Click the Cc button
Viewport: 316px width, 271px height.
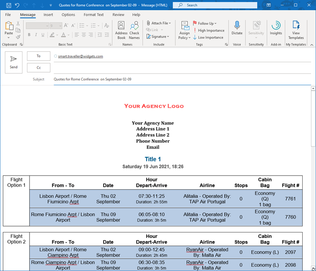tap(39, 68)
